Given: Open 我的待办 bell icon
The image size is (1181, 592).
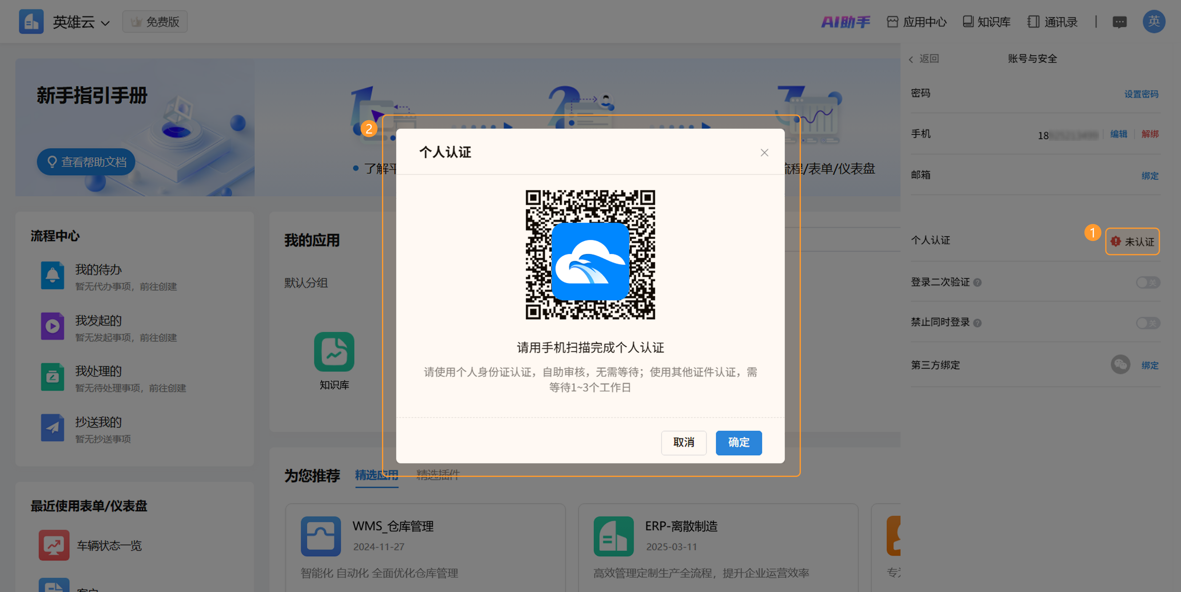Looking at the screenshot, I should [x=52, y=276].
